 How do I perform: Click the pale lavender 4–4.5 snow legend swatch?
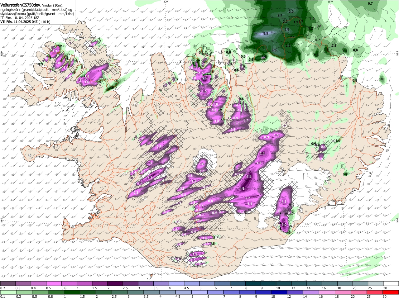pos(176,283)
